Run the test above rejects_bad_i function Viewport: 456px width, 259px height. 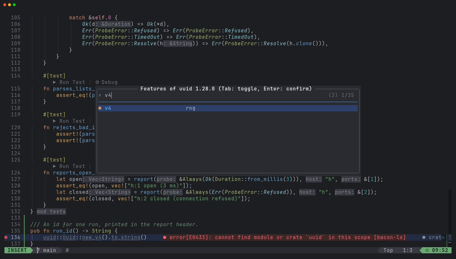point(69,121)
